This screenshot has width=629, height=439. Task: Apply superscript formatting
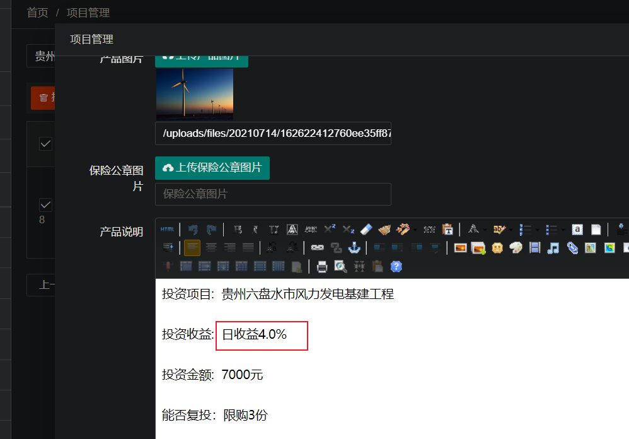coord(330,230)
